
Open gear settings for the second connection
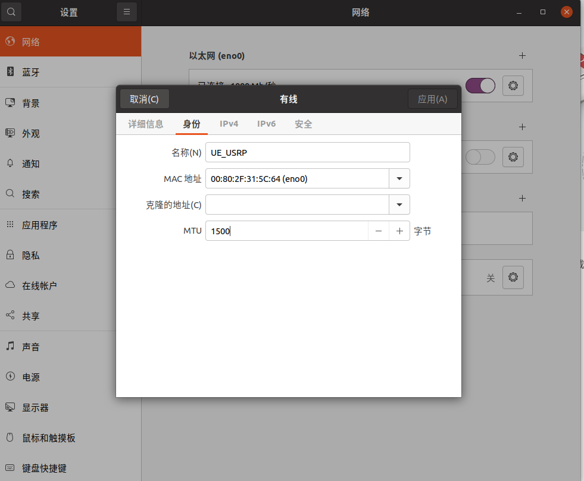point(513,156)
